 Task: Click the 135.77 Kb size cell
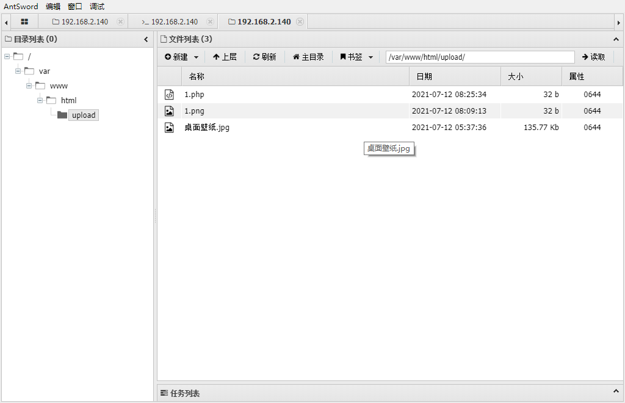[541, 127]
